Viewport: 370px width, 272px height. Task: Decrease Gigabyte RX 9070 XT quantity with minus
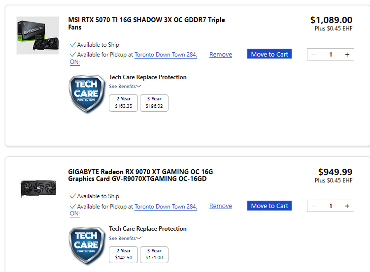[314, 206]
